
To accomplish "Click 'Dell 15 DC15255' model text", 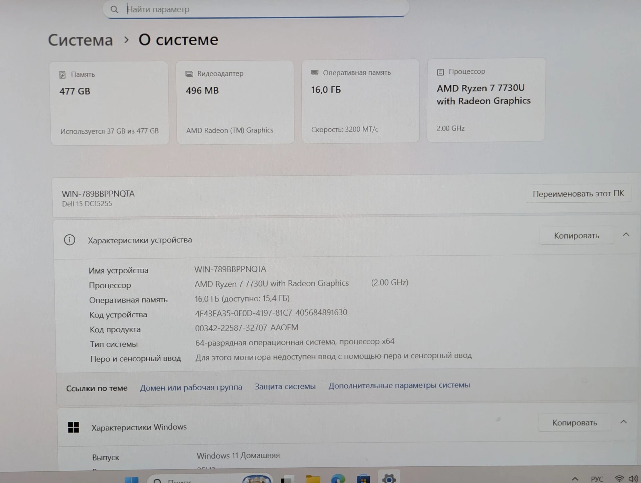I will 87,204.
